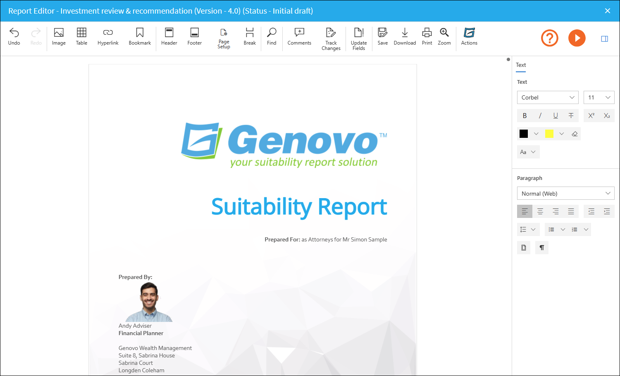
Task: Toggle superscript formatting
Action: coord(591,116)
